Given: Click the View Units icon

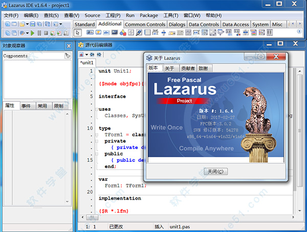Looking at the screenshot, I should [8, 33].
